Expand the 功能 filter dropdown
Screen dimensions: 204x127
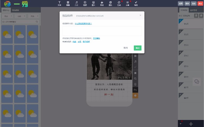21,16
